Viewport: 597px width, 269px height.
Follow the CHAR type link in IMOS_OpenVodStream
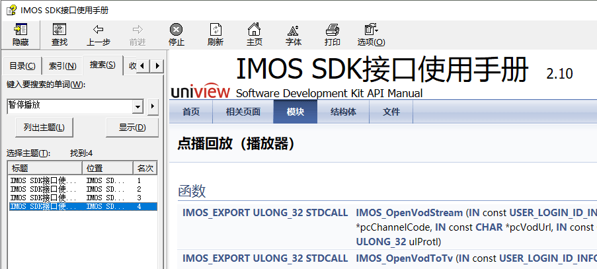click(x=489, y=227)
